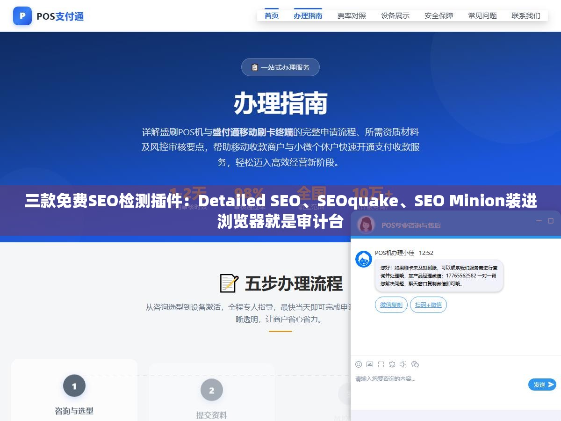This screenshot has height=421, width=561.
Task: Open 设备展示 menu item
Action: click(395, 15)
